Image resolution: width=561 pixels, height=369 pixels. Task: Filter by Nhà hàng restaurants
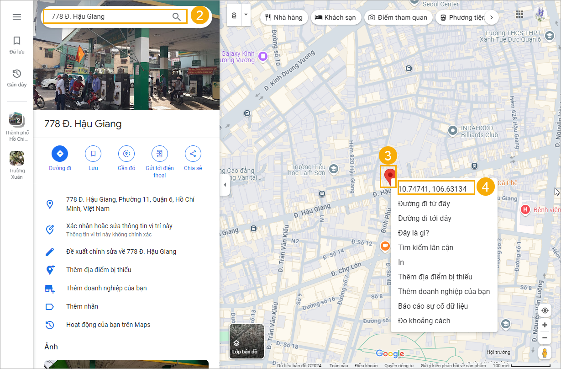283,17
